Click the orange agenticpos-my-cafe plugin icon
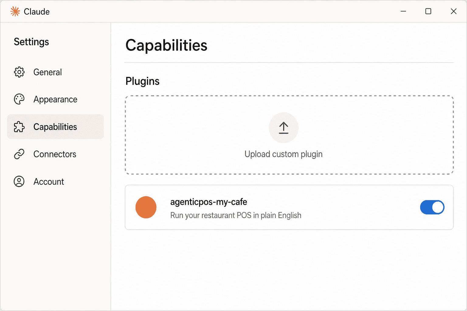This screenshot has height=311, width=467. pyautogui.click(x=146, y=207)
